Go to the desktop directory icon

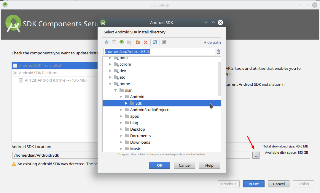click(114, 42)
